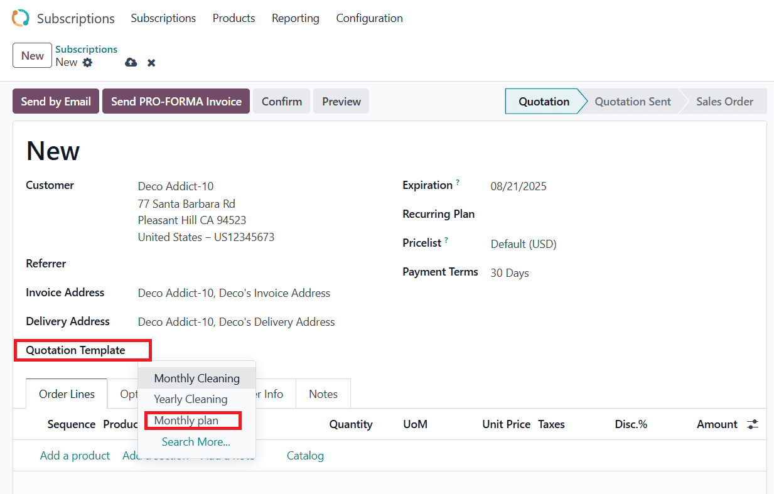774x494 pixels.
Task: Select the Quotation status stage
Action: [x=544, y=101]
